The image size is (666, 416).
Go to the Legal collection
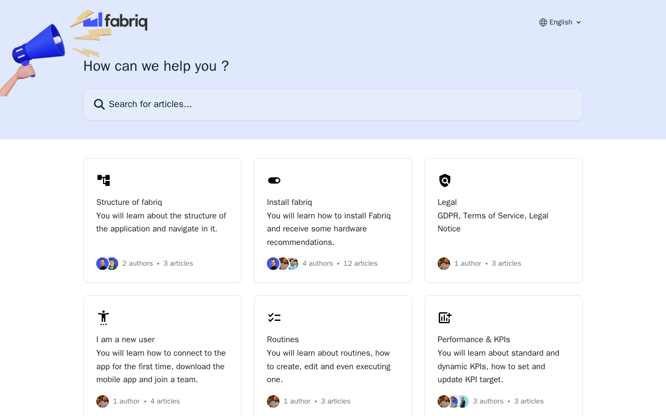447,202
